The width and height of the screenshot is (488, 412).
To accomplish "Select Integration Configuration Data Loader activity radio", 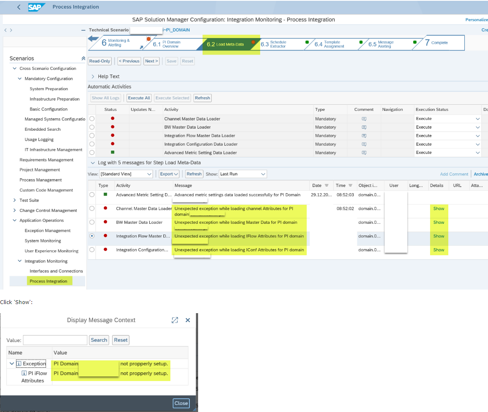I will tap(92, 144).
